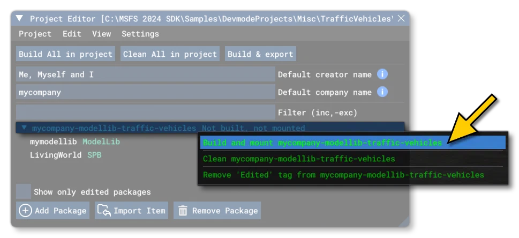Click the Add Package button
Viewport: 519px width, 238px height.
tap(52, 211)
